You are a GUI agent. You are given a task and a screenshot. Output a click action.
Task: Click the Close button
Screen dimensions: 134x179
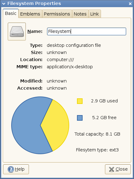click(118, 169)
